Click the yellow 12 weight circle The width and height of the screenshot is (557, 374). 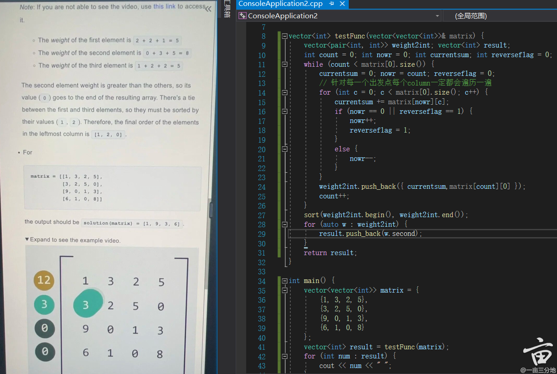[44, 279]
